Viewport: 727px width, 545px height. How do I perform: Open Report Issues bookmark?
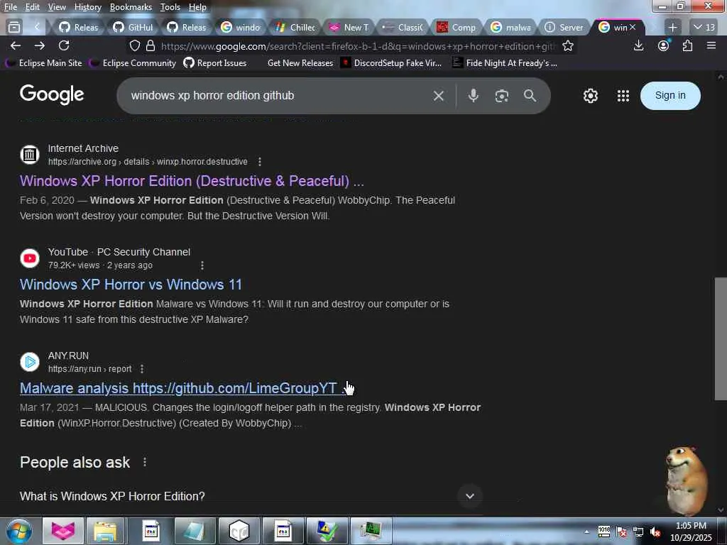click(215, 62)
